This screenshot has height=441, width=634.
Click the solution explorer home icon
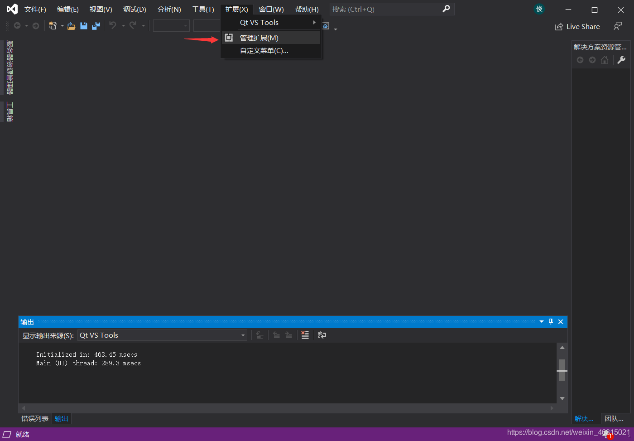pyautogui.click(x=605, y=60)
